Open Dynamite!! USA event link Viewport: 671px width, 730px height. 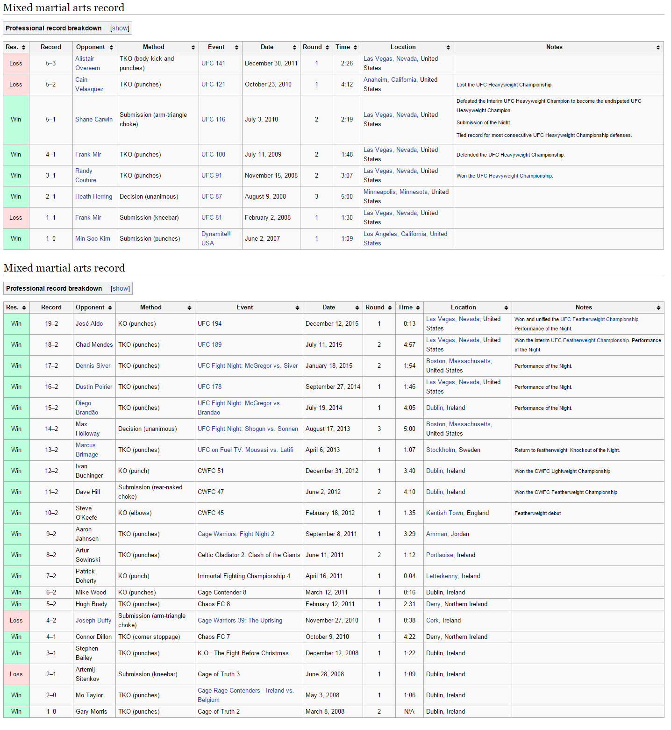click(x=216, y=239)
